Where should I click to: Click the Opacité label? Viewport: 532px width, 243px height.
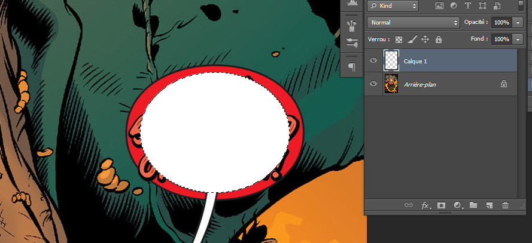click(476, 22)
